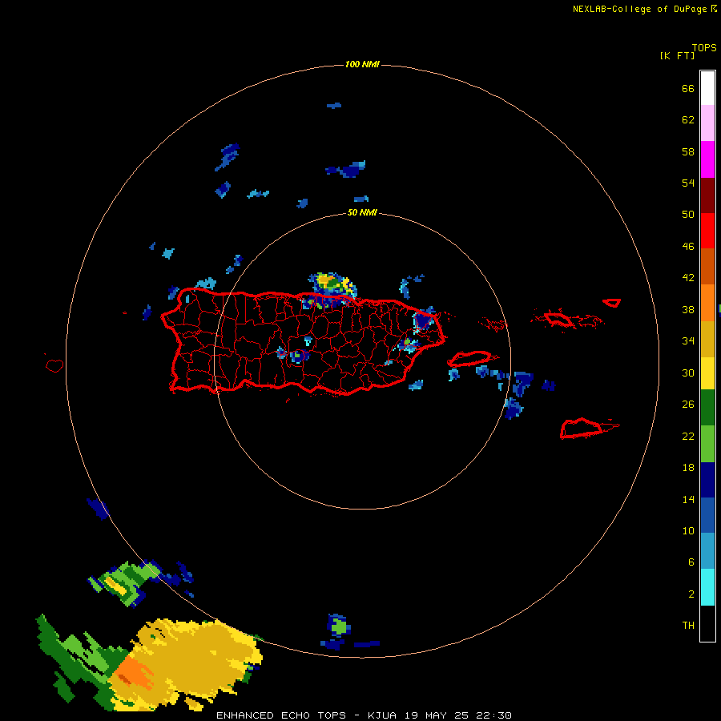
Task: Select the white swatch in the legend
Action: point(707,88)
